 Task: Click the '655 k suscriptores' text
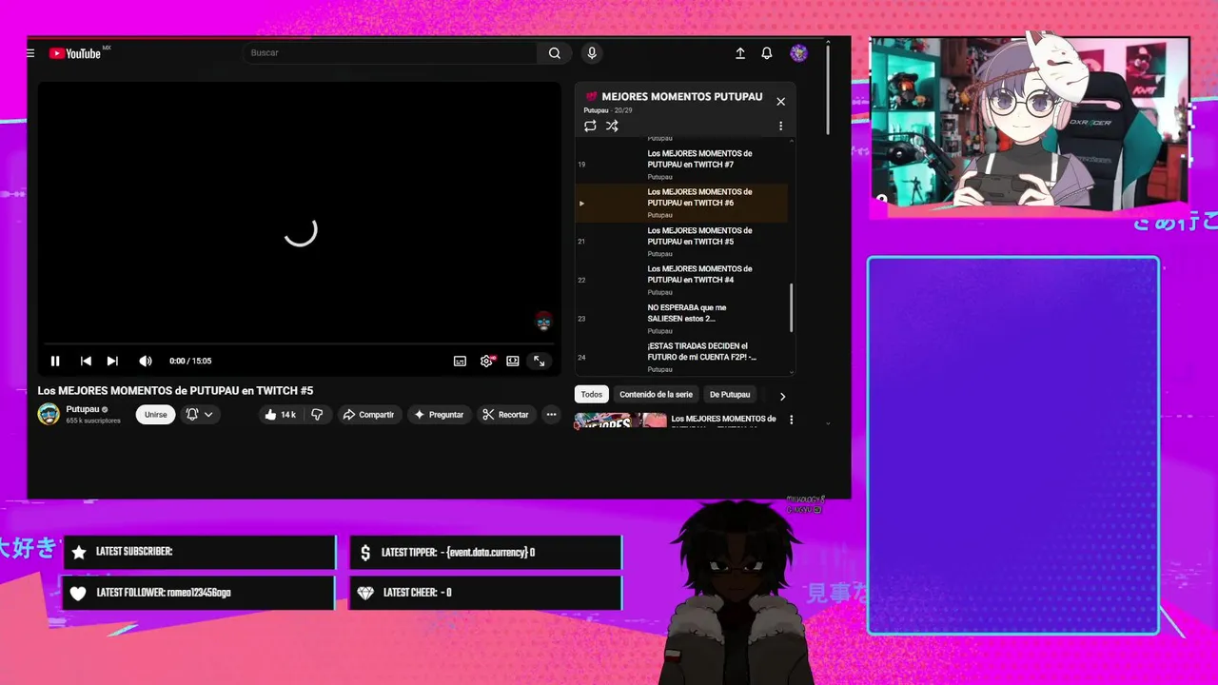click(x=93, y=421)
